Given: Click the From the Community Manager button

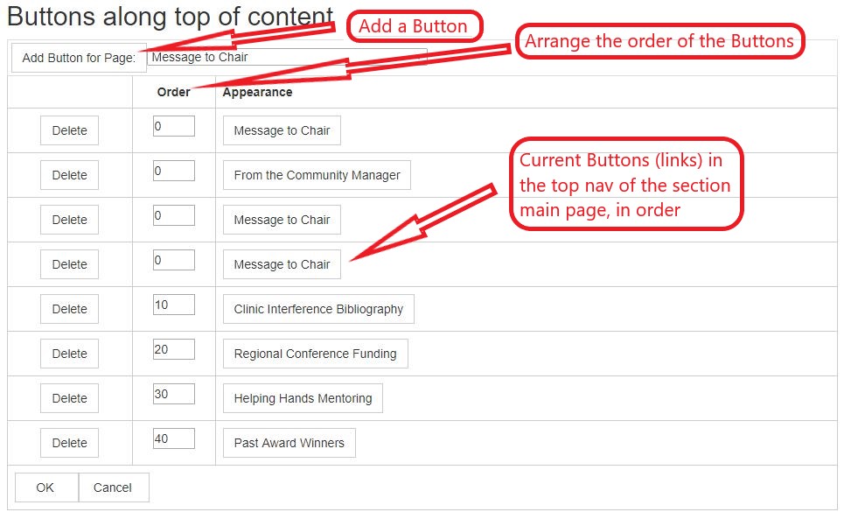Looking at the screenshot, I should tap(317, 175).
